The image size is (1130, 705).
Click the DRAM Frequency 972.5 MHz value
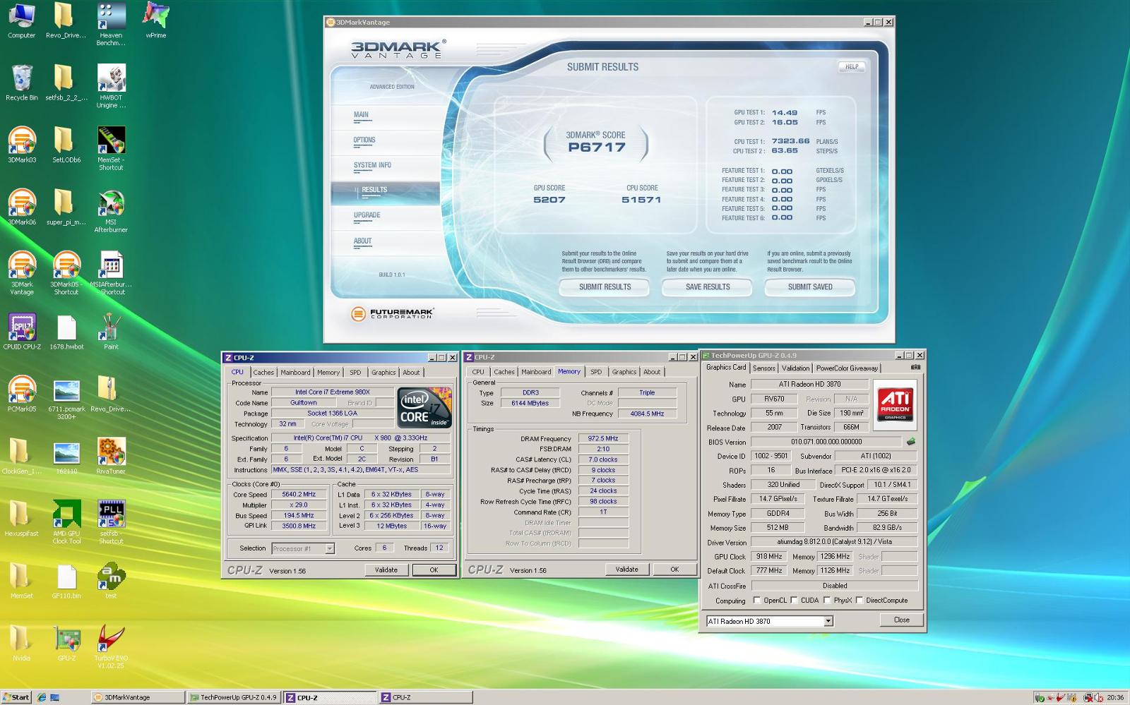point(603,438)
